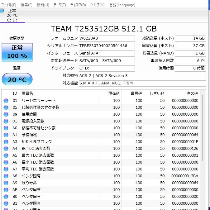Screen dimensions: 210x210
Task: Select the 予備領域 attribute name
Action: click(29, 135)
